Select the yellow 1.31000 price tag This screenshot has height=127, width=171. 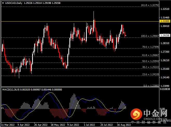[165, 21]
